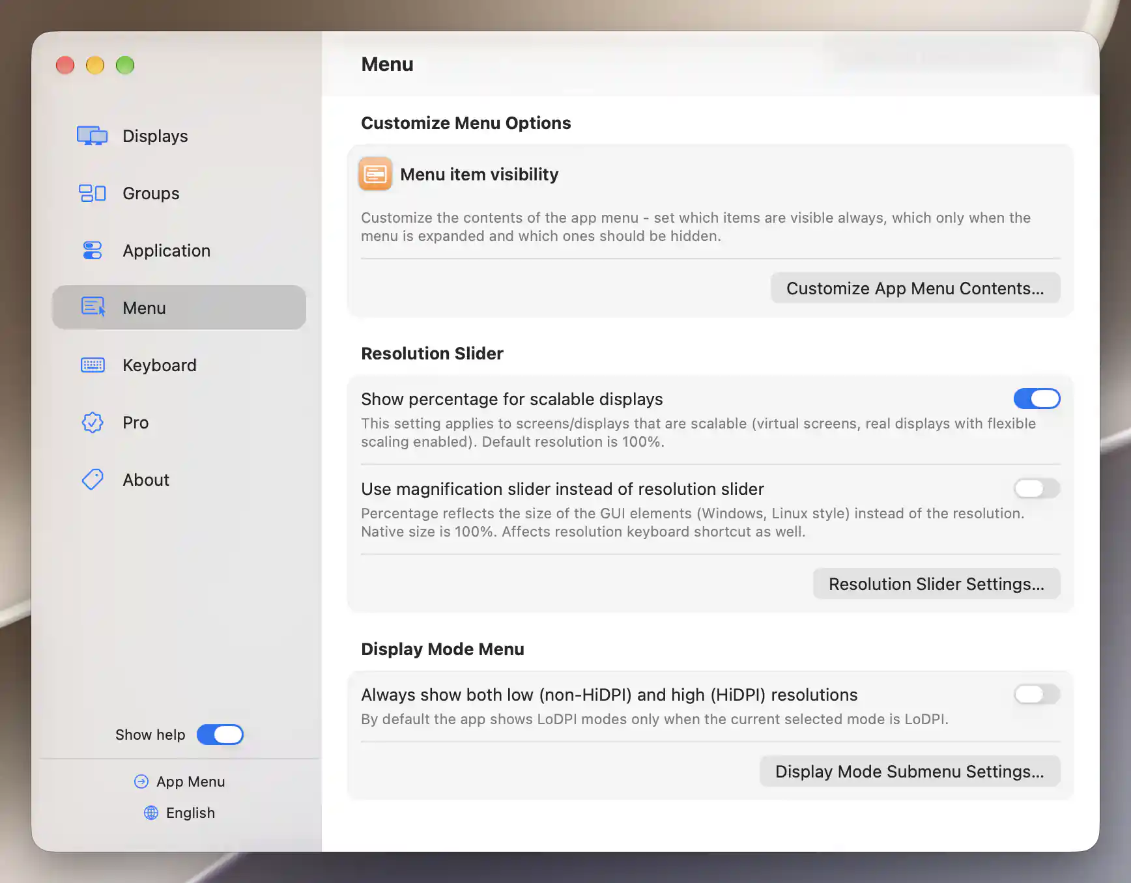Switch to the Keyboard pane
This screenshot has height=883, width=1131.
point(179,365)
